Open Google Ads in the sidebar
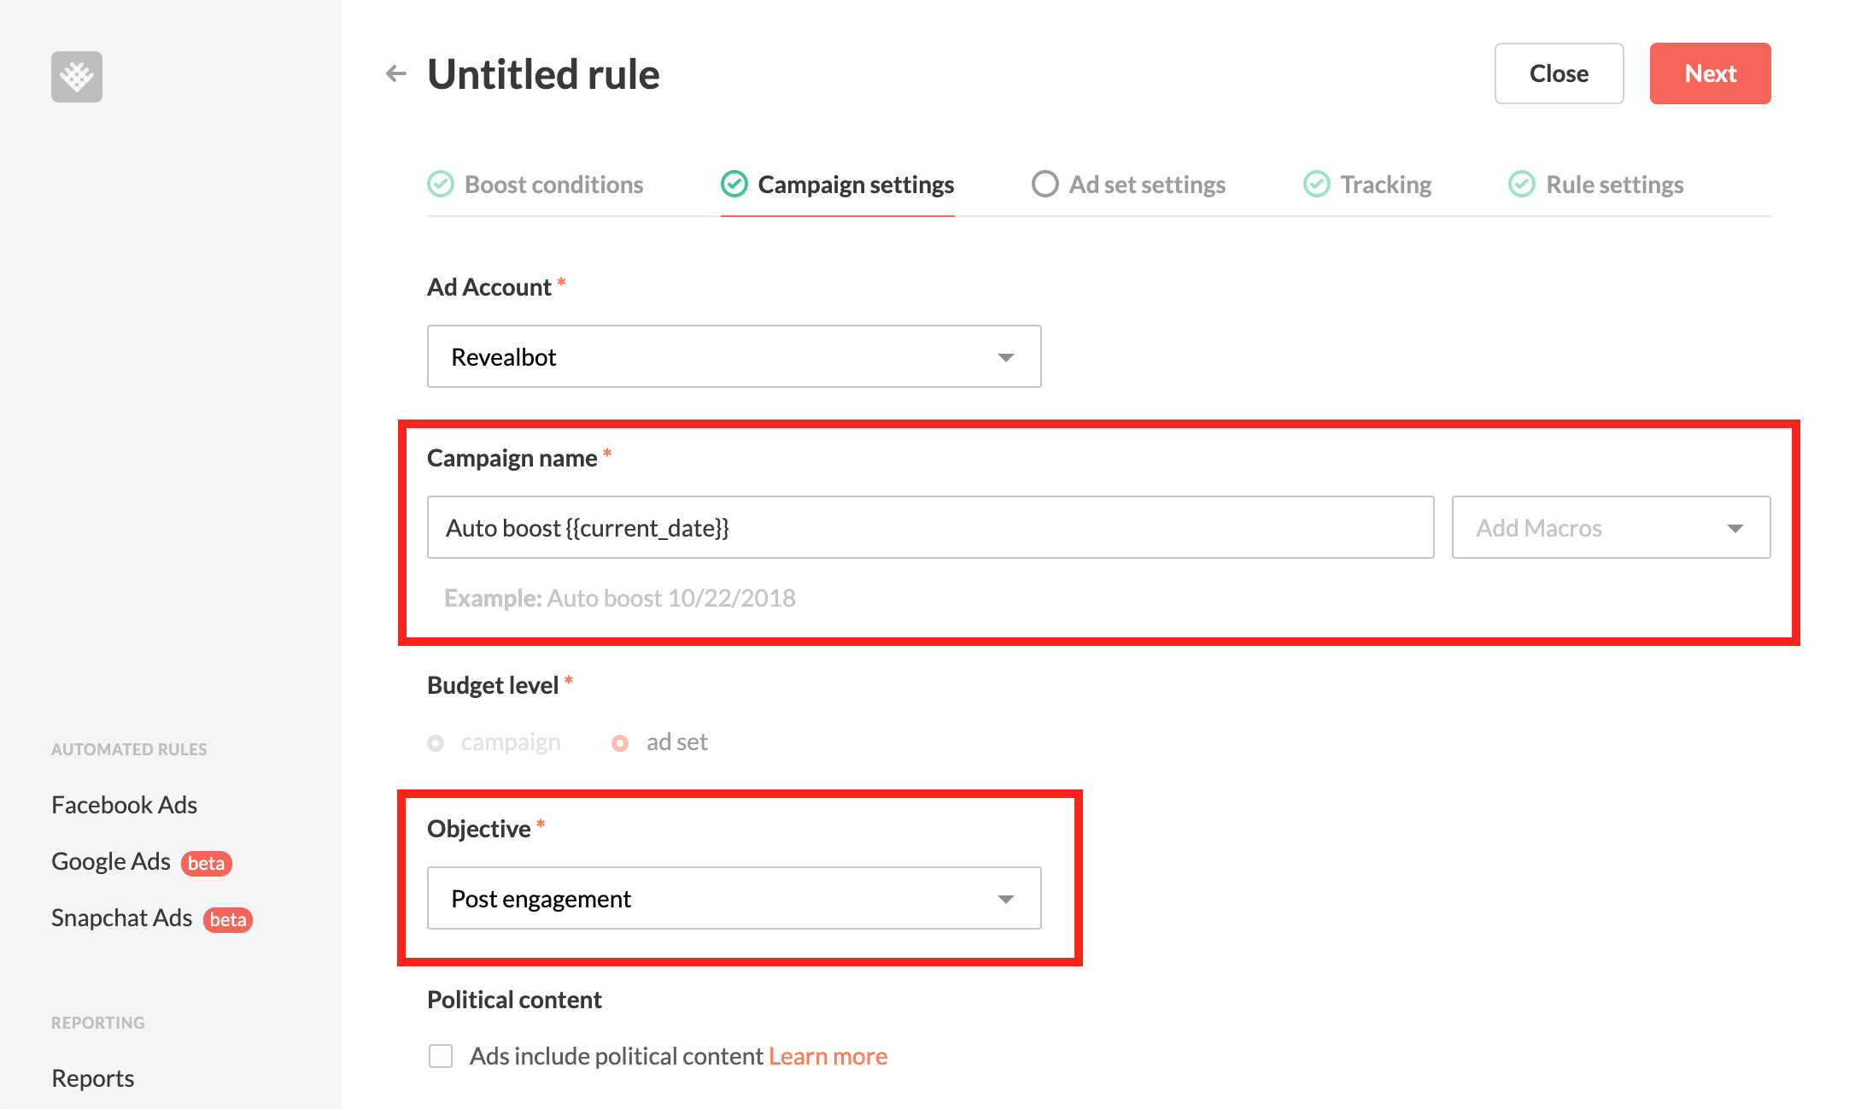1855x1109 pixels. pos(111,861)
